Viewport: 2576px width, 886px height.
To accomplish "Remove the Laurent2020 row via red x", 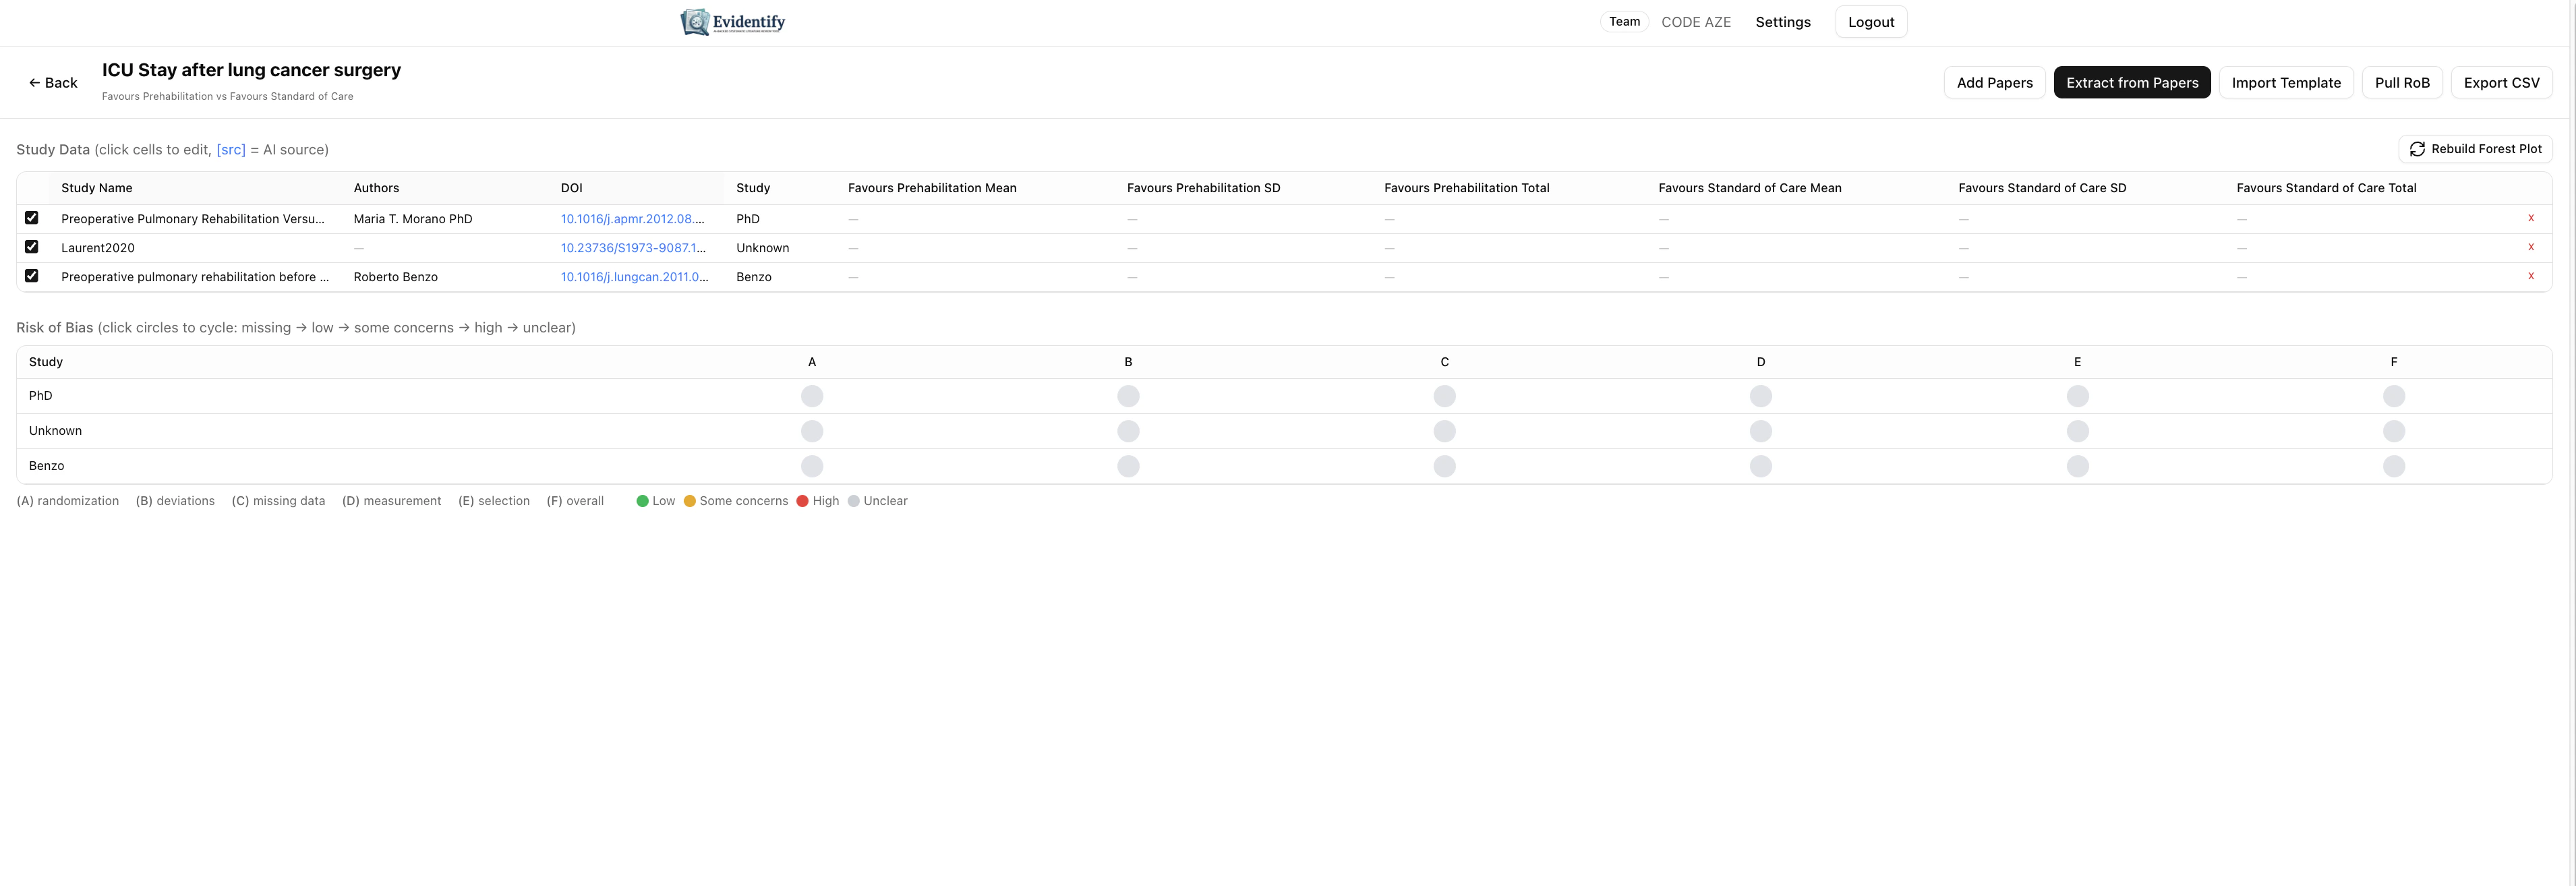I will (x=2530, y=247).
